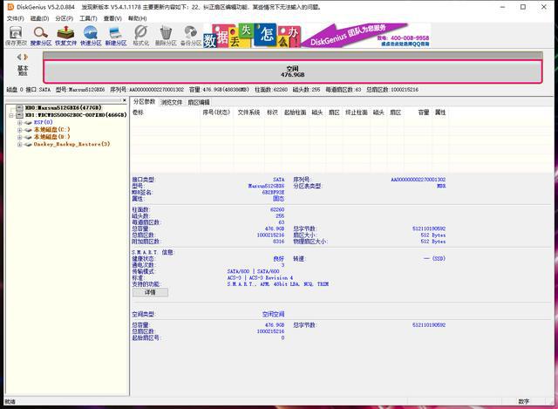Click the 文件系统 column header

pyautogui.click(x=248, y=112)
